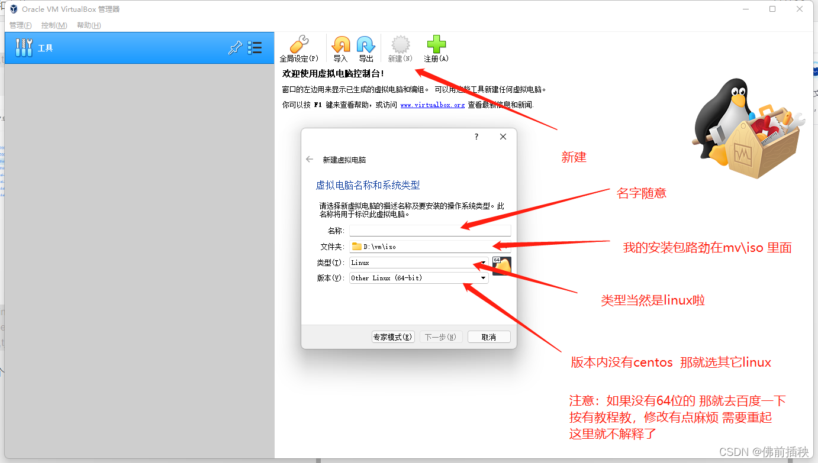Open the 帮助(H) menu
The height and width of the screenshot is (463, 818).
[89, 25]
